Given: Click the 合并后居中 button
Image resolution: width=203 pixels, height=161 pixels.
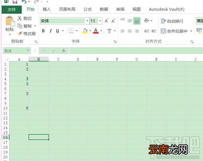Looking at the screenshot, I should coord(174,31).
